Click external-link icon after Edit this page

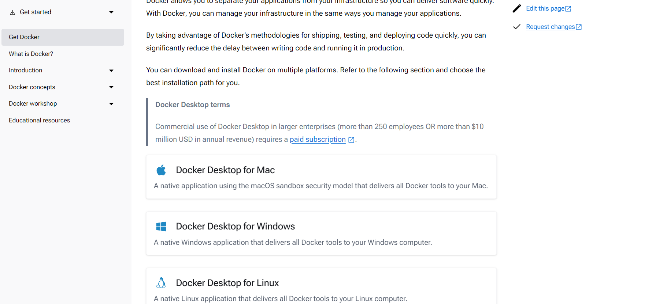[x=568, y=9]
